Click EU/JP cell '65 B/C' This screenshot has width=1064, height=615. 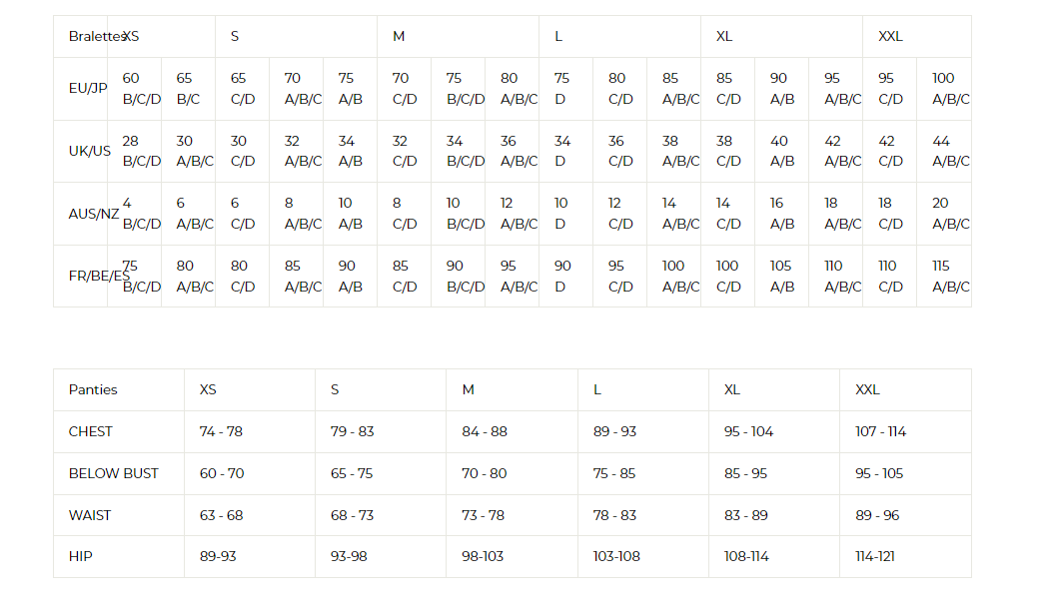(x=189, y=89)
